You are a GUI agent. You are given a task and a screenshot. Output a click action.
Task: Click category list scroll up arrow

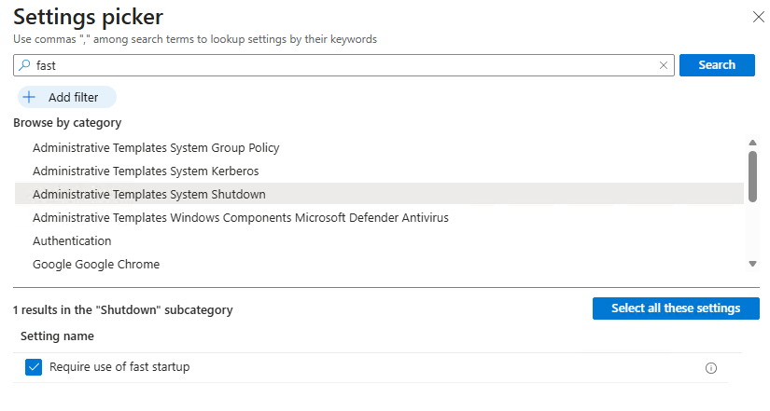[752, 143]
